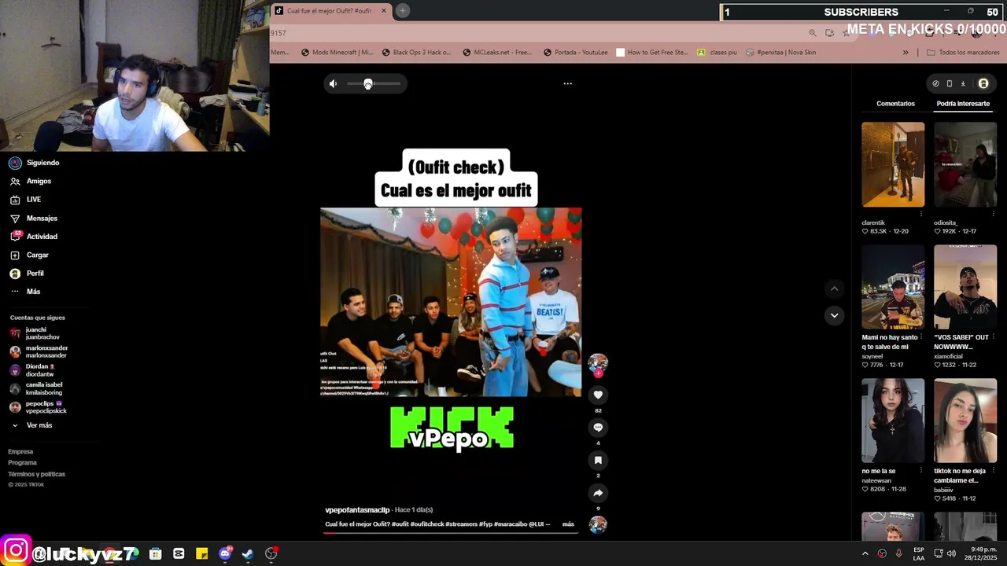
Task: Open Términos y políticas footer link
Action: coord(36,474)
